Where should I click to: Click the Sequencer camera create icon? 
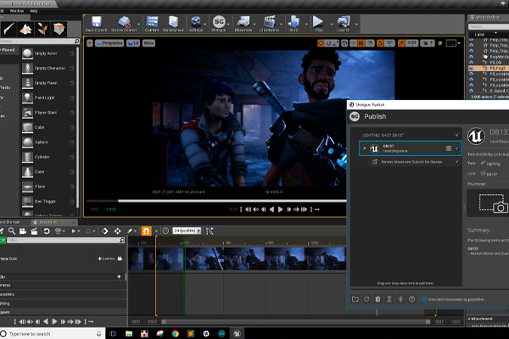(x=23, y=231)
